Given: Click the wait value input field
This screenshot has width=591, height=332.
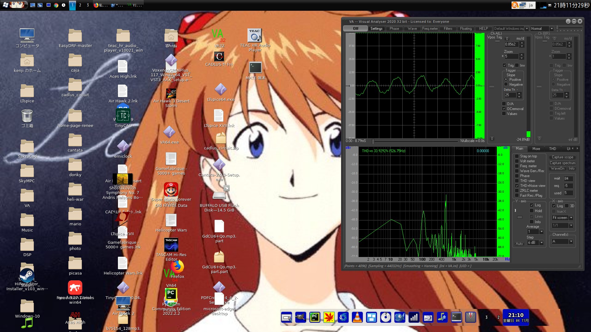Looking at the screenshot, I should tap(568, 179).
